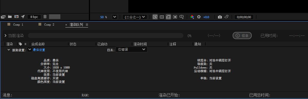Viewport: 308px width, 99px height.
Task: Click the 0;00;00;00 timecode display
Action: [244, 17]
